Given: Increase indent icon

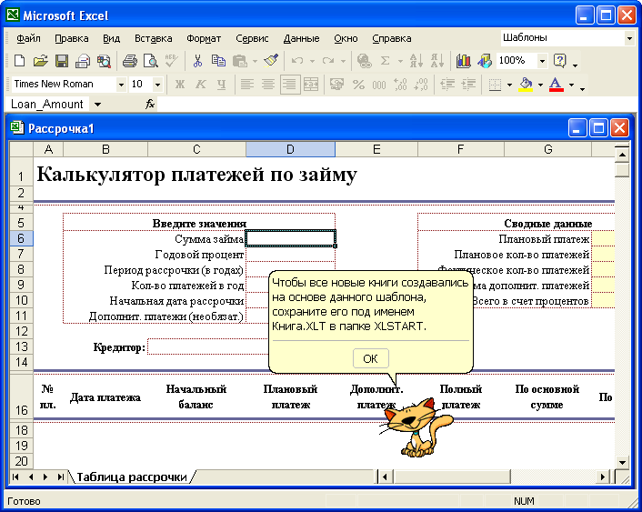Looking at the screenshot, I should [x=468, y=85].
